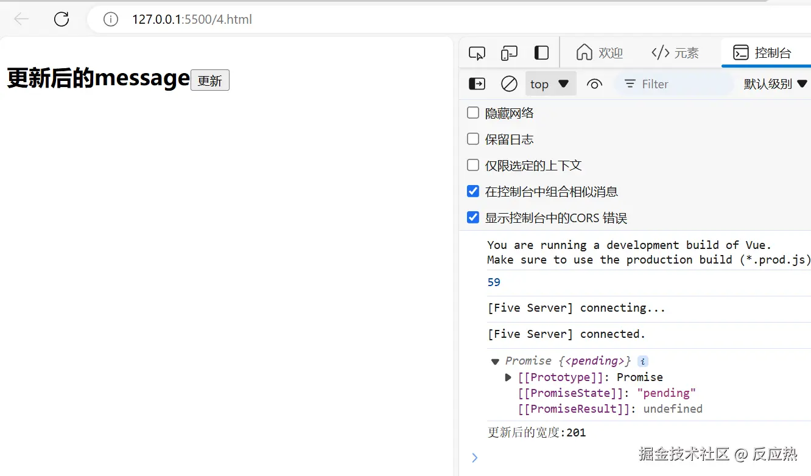Switch to the 元素 tab
The width and height of the screenshot is (811, 476).
point(675,53)
